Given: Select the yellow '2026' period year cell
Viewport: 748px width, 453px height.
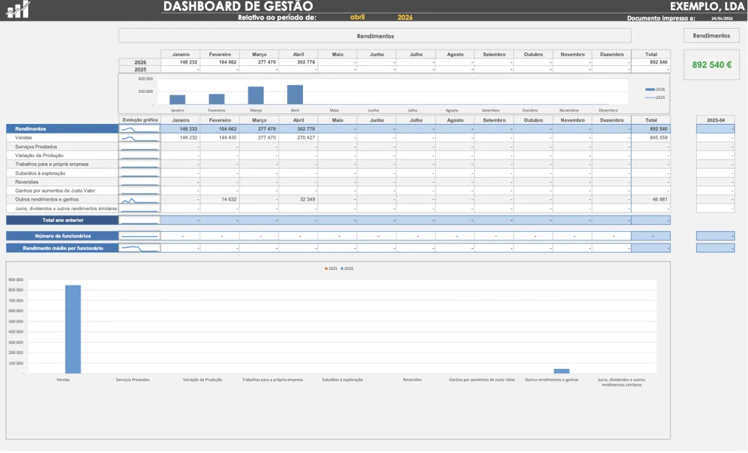Looking at the screenshot, I should pos(405,17).
